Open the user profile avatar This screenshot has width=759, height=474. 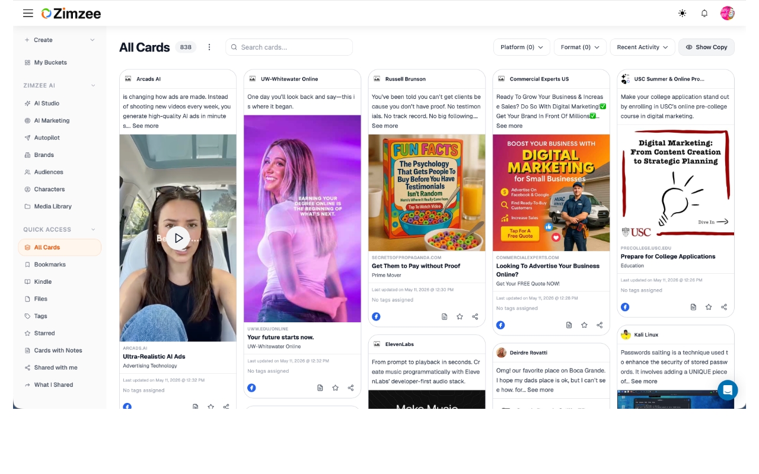click(728, 13)
